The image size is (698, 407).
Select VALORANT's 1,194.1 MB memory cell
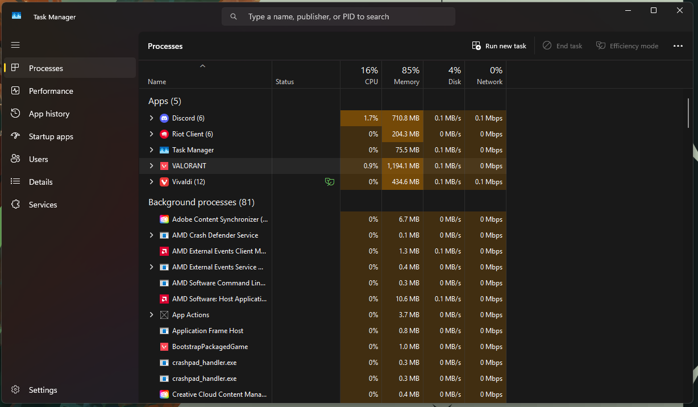pyautogui.click(x=402, y=166)
